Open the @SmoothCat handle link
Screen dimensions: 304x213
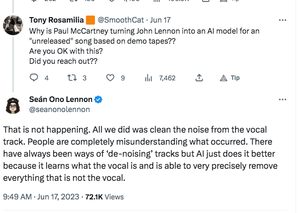[119, 21]
